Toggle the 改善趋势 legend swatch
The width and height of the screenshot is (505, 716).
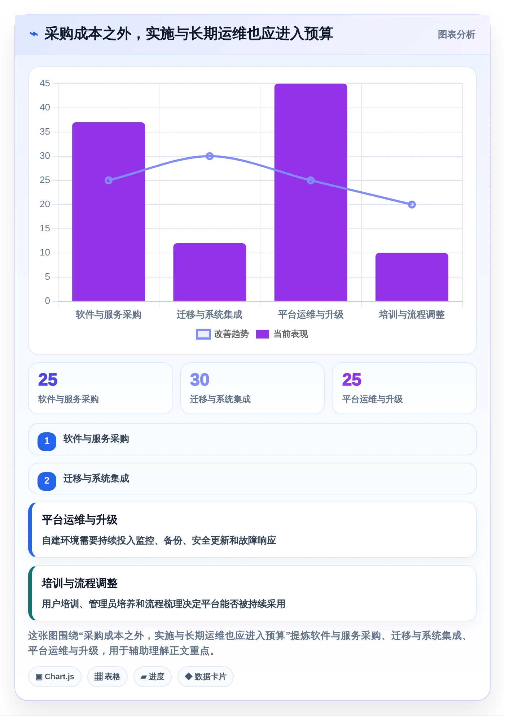tap(203, 334)
